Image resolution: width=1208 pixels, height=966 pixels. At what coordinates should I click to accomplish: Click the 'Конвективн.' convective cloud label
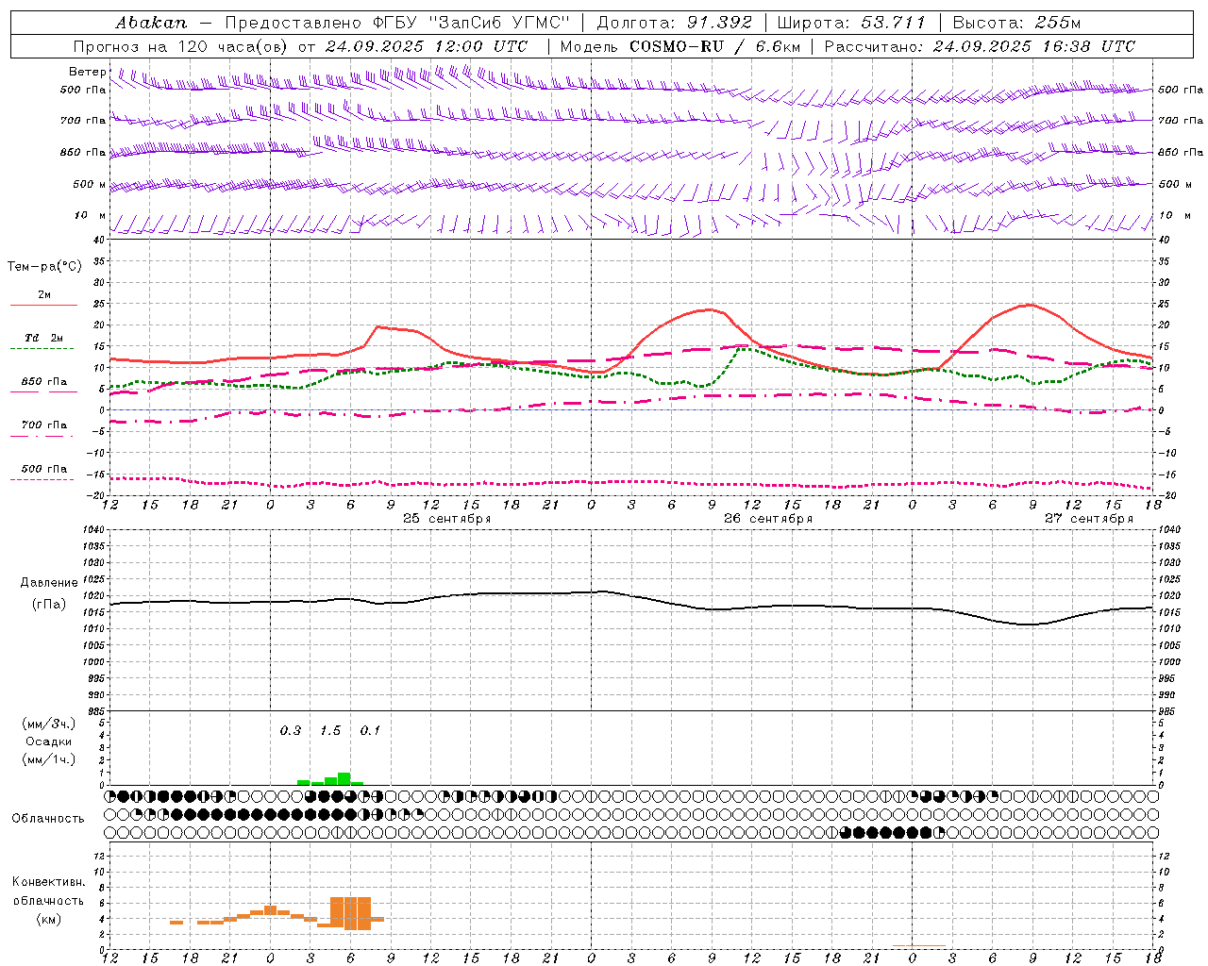tap(48, 882)
